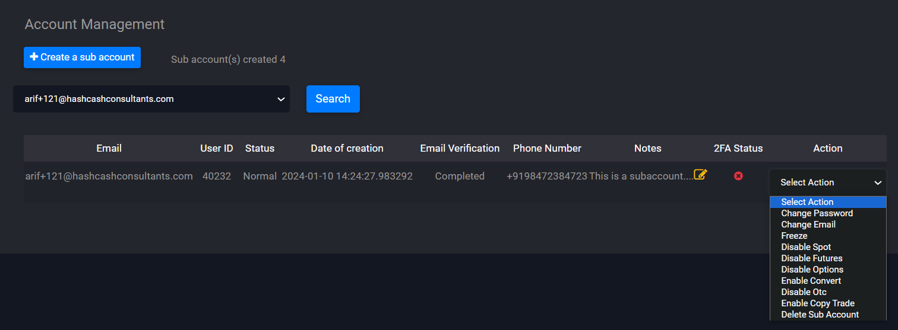This screenshot has width=898, height=330.
Task: Click the plus icon on Create sub account
Action: click(34, 57)
